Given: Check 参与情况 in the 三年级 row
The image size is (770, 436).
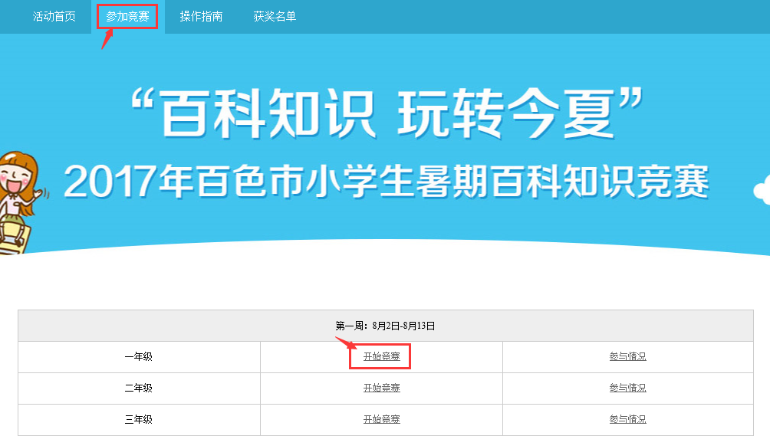Looking at the screenshot, I should pos(627,419).
